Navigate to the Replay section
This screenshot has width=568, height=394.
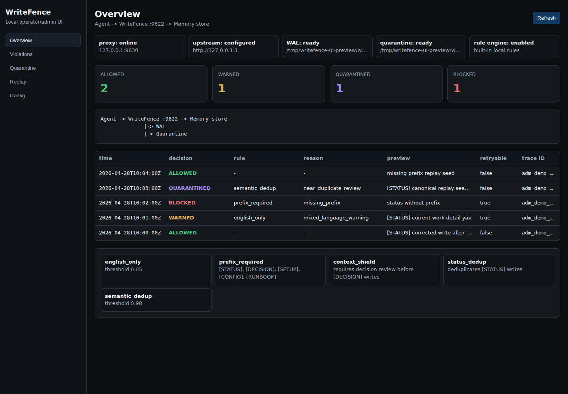pos(18,82)
